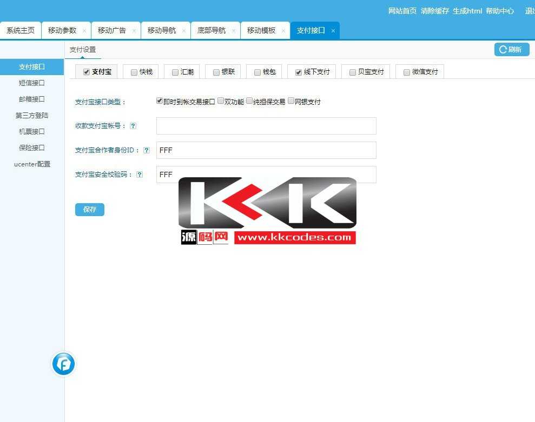Close the 移动广告 tab

[x=134, y=31]
